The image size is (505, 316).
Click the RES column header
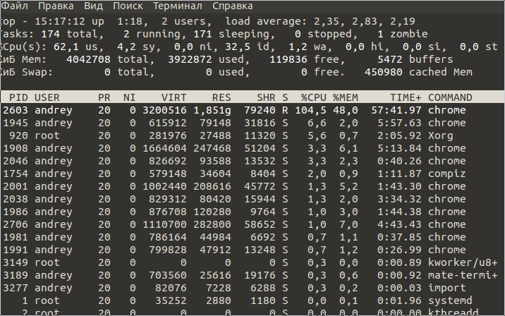tap(221, 97)
